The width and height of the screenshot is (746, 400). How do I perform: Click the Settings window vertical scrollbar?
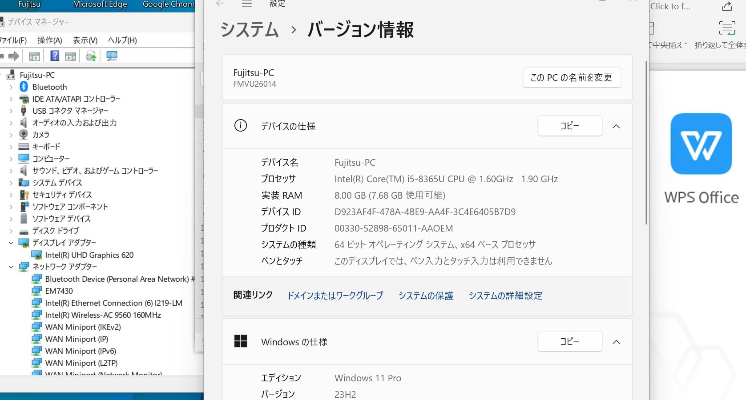coord(646,142)
